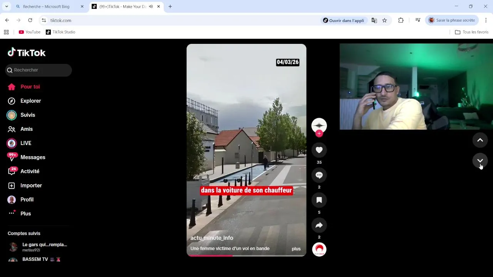Open the translate page icon
Viewport: 493px width, 277px height.
coord(374,20)
